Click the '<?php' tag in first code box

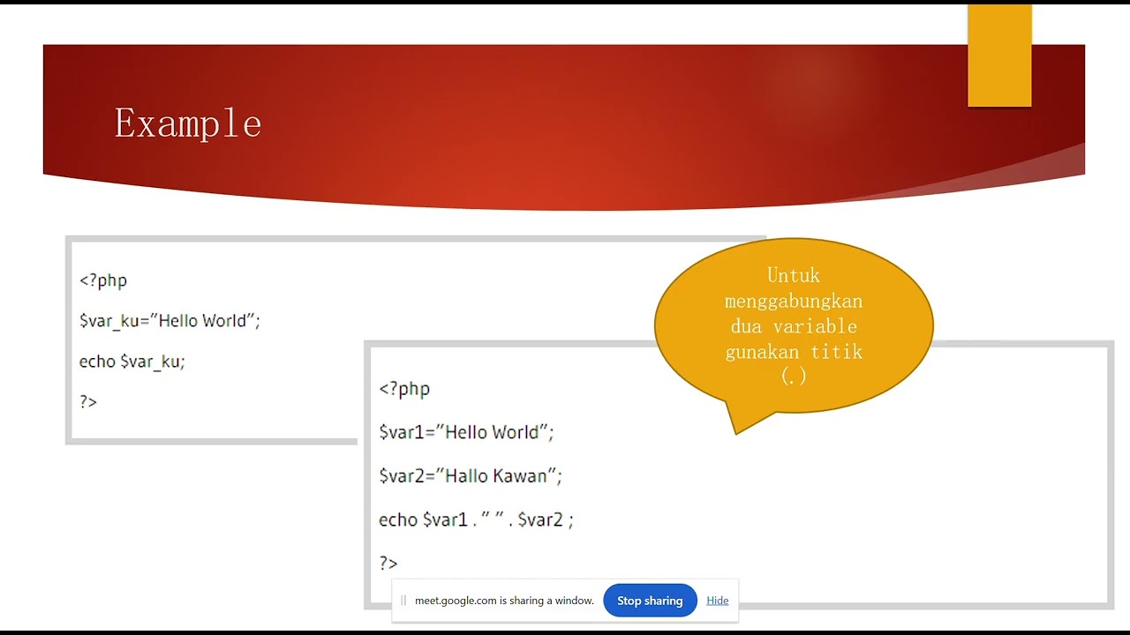[103, 280]
